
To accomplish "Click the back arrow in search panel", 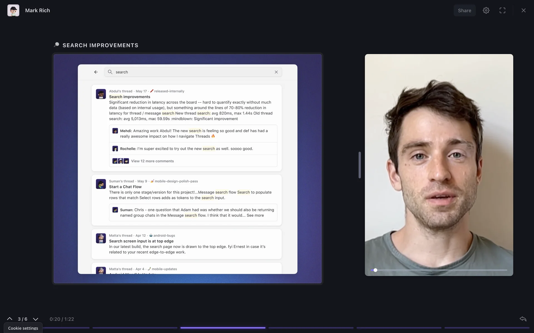I will [96, 72].
